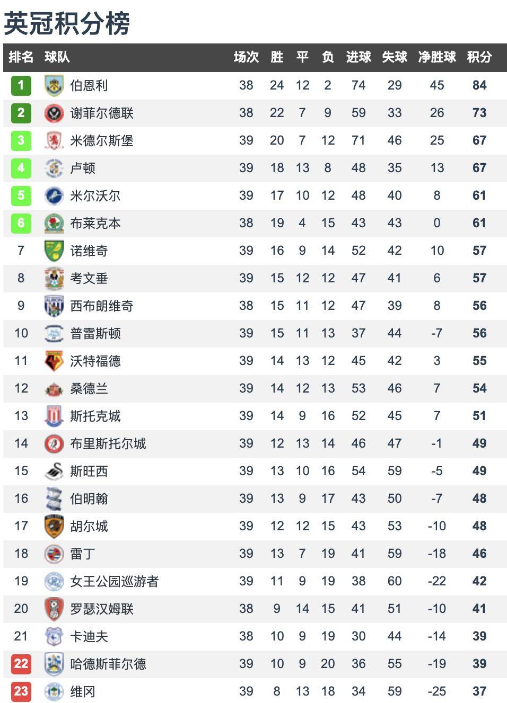Image resolution: width=507 pixels, height=703 pixels.
Task: Click the Watford crest icon
Action: coord(54,361)
